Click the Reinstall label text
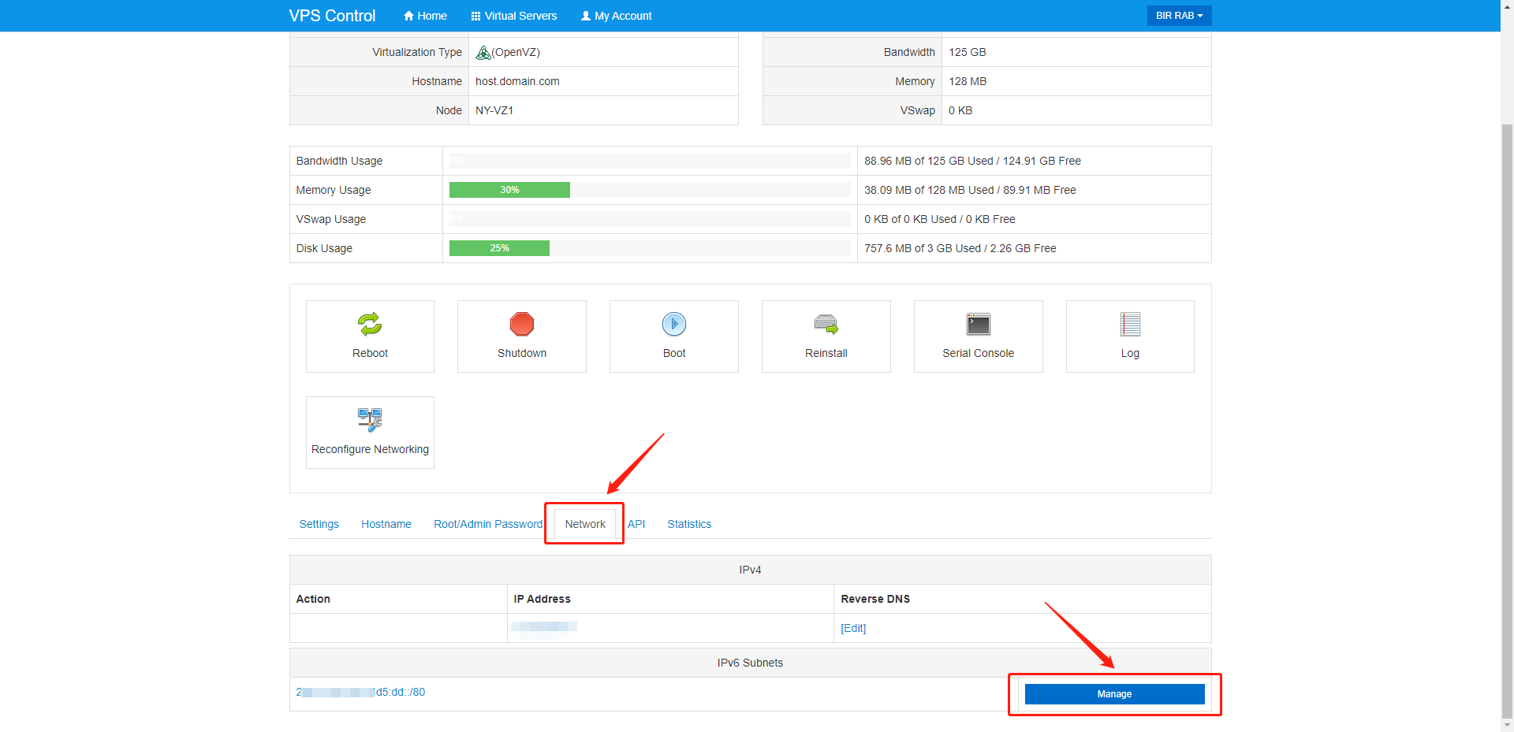The image size is (1514, 732). tap(826, 353)
